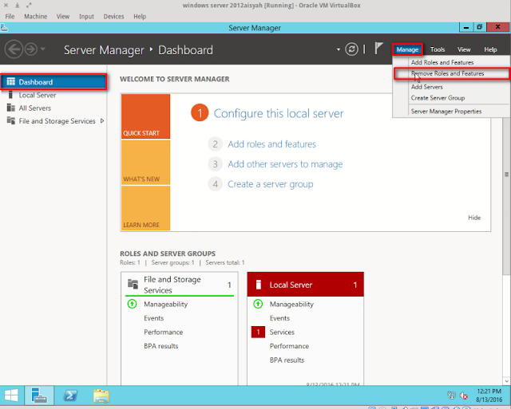Screen dimensions: 511x409
Task: Click red Services alert count badge
Action: pos(258,332)
